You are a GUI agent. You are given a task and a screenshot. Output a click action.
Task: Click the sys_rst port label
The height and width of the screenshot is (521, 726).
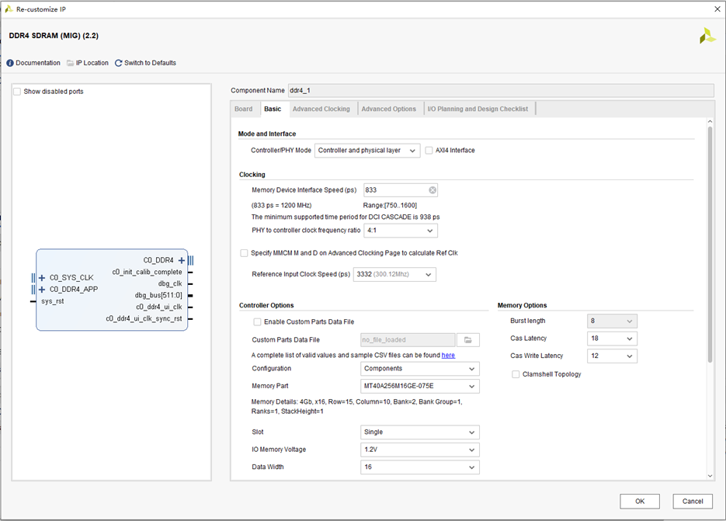click(x=52, y=301)
